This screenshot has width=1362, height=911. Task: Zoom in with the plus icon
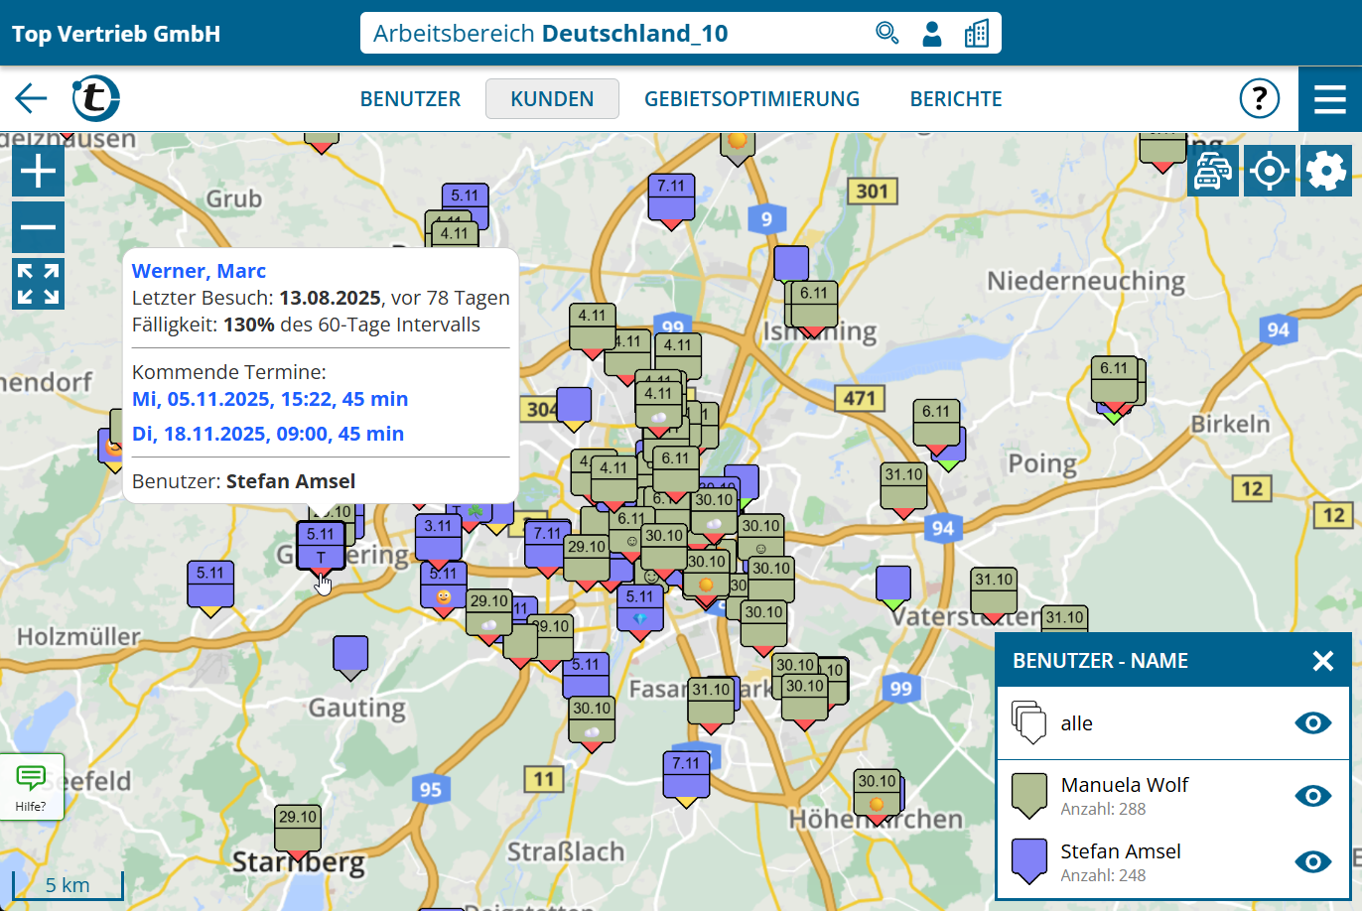pyautogui.click(x=38, y=170)
